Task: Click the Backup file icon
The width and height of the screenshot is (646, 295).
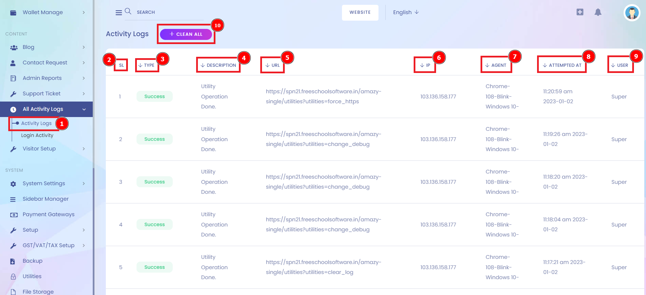Action: point(13,261)
